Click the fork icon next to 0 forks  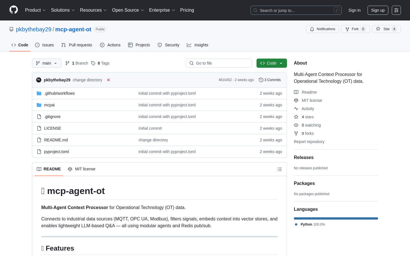296,133
